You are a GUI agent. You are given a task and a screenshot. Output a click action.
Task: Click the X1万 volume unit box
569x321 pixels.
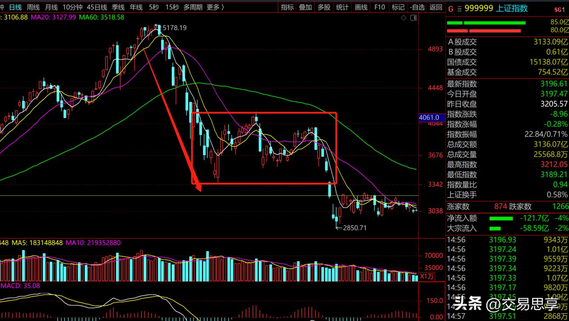(427, 277)
